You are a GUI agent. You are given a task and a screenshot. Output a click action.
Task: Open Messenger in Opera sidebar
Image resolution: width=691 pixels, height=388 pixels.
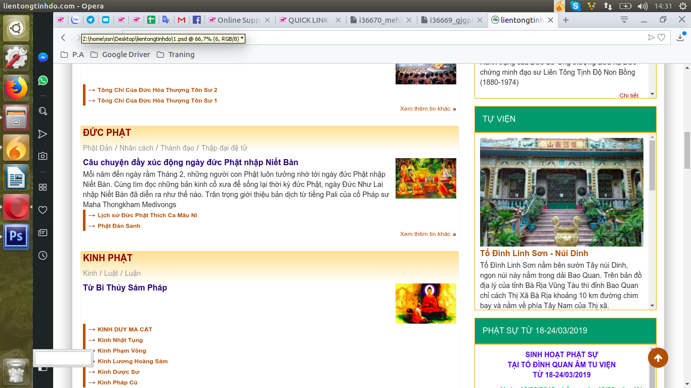click(43, 58)
